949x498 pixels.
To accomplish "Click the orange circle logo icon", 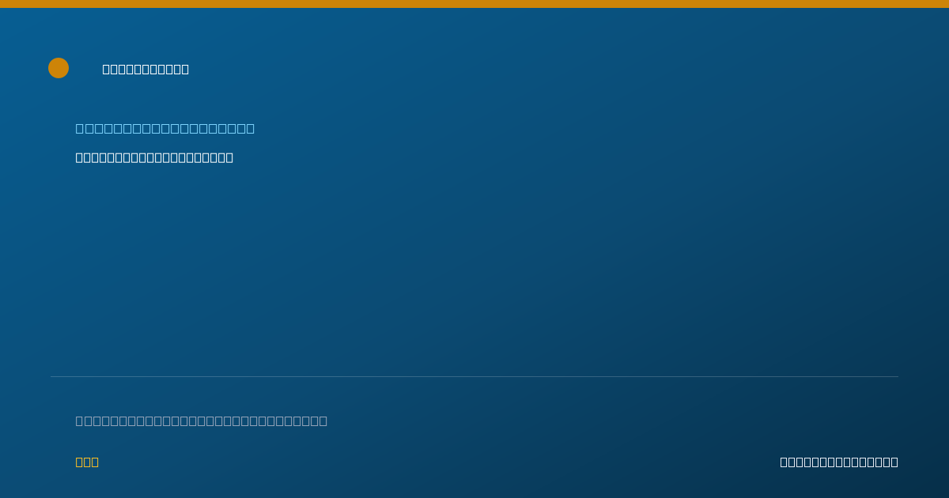I will pyautogui.click(x=59, y=68).
